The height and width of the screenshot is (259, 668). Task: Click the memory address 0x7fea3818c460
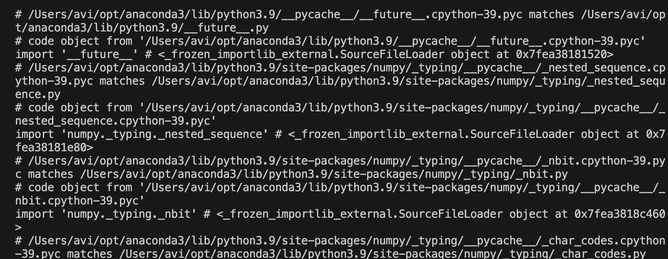620,214
